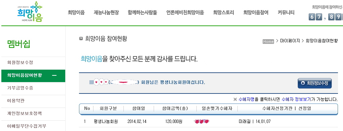343x131 pixels.
Task: Click the first participant counter digit tile
Action: coord(312,17)
